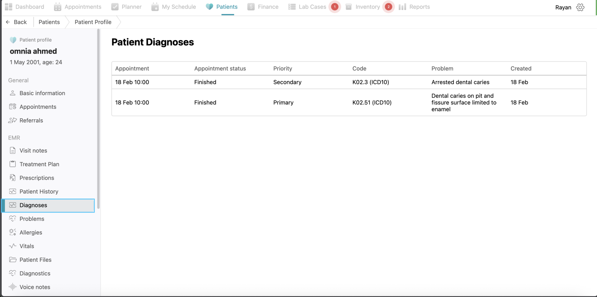Click the Treatment Plan clipboard icon
Screen dimensions: 597x297
tap(13, 164)
